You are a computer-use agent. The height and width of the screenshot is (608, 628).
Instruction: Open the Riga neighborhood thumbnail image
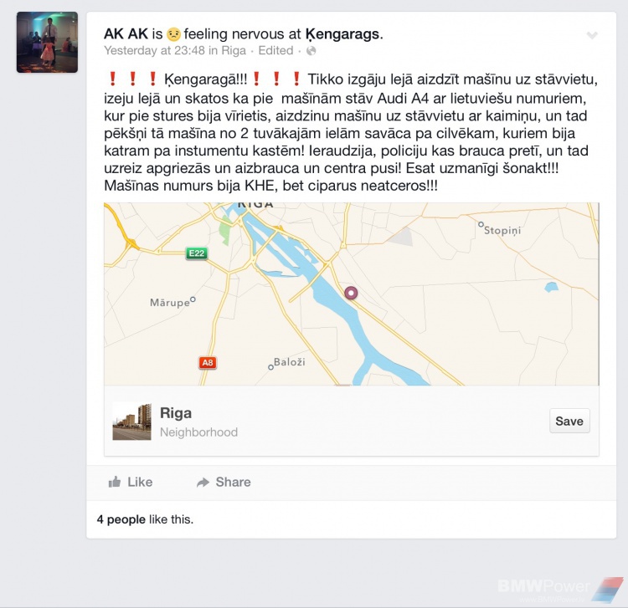coord(131,422)
